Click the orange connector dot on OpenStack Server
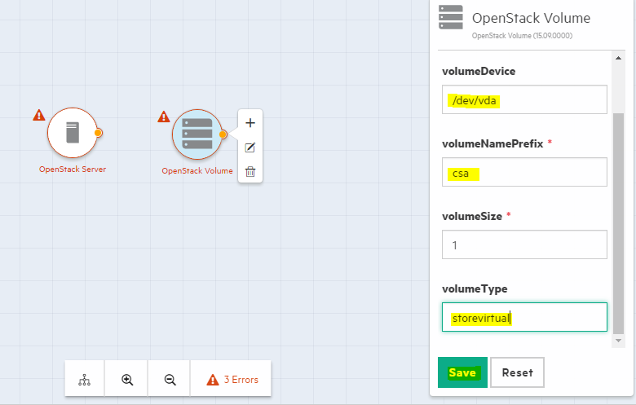This screenshot has width=636, height=405. coord(98,133)
